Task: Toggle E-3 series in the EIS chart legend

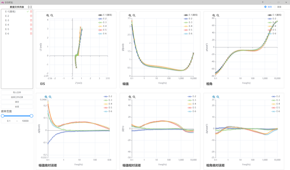Action: pyautogui.click(x=102, y=23)
